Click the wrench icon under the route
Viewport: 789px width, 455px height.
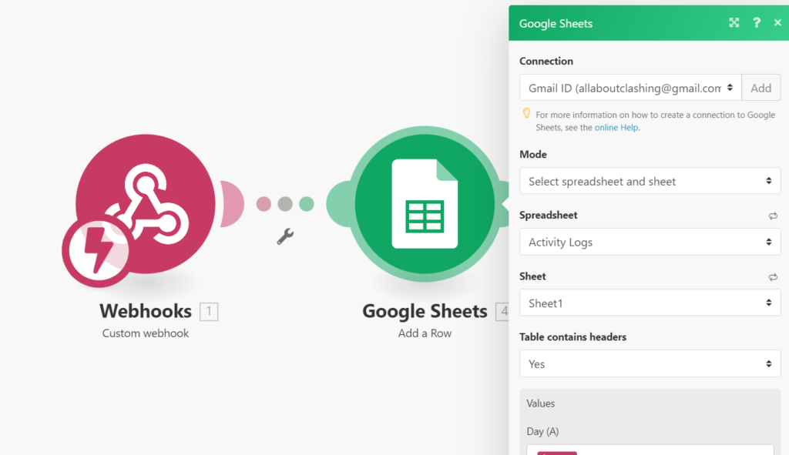285,236
